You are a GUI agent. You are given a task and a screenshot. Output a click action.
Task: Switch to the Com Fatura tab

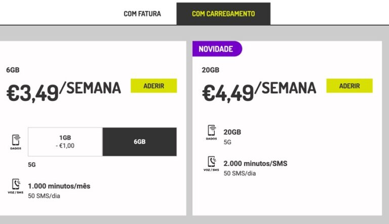click(x=142, y=14)
